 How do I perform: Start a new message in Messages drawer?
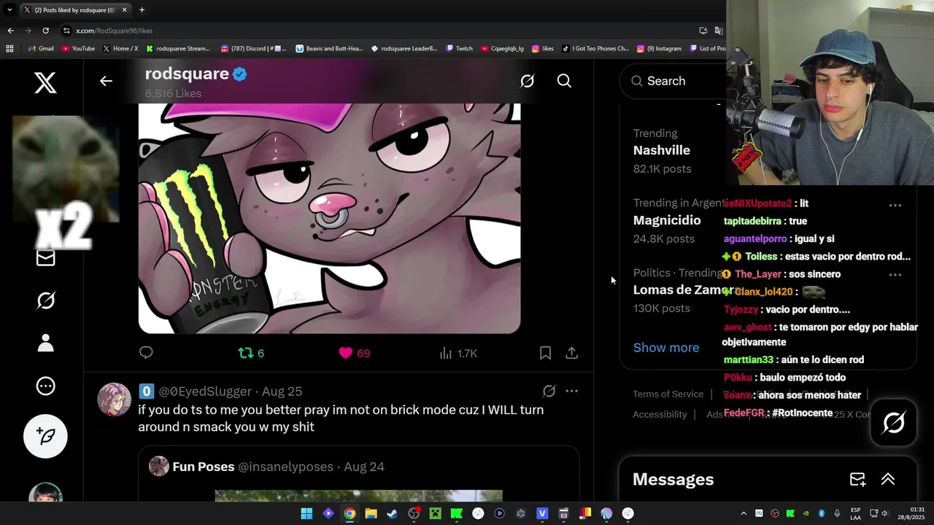point(857,479)
